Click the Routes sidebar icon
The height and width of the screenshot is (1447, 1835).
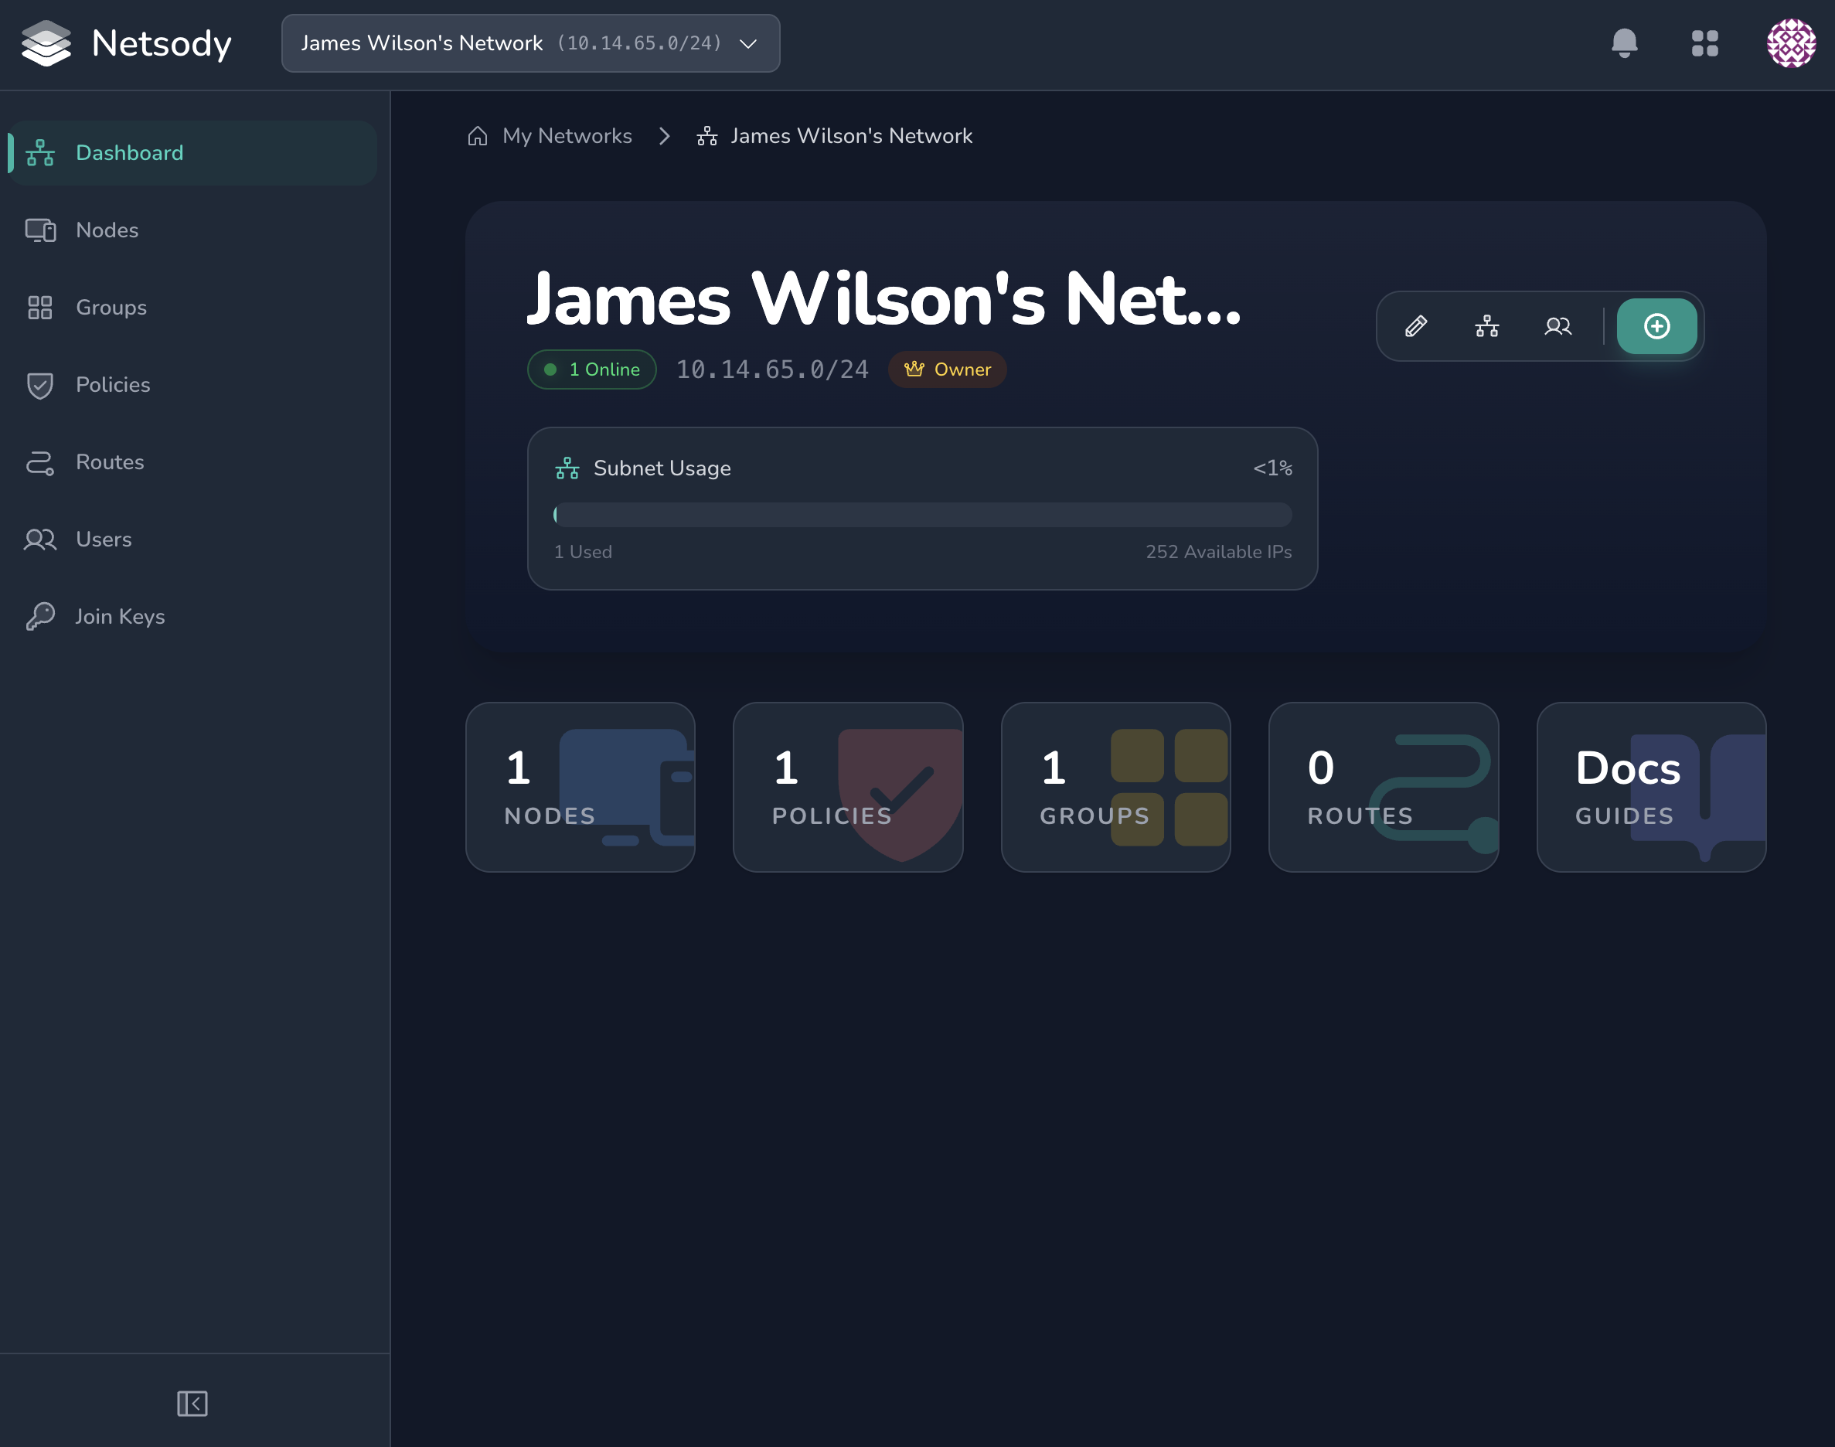[40, 462]
